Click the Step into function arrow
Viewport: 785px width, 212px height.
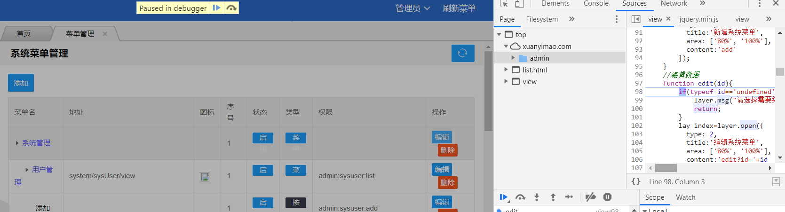[537, 197]
